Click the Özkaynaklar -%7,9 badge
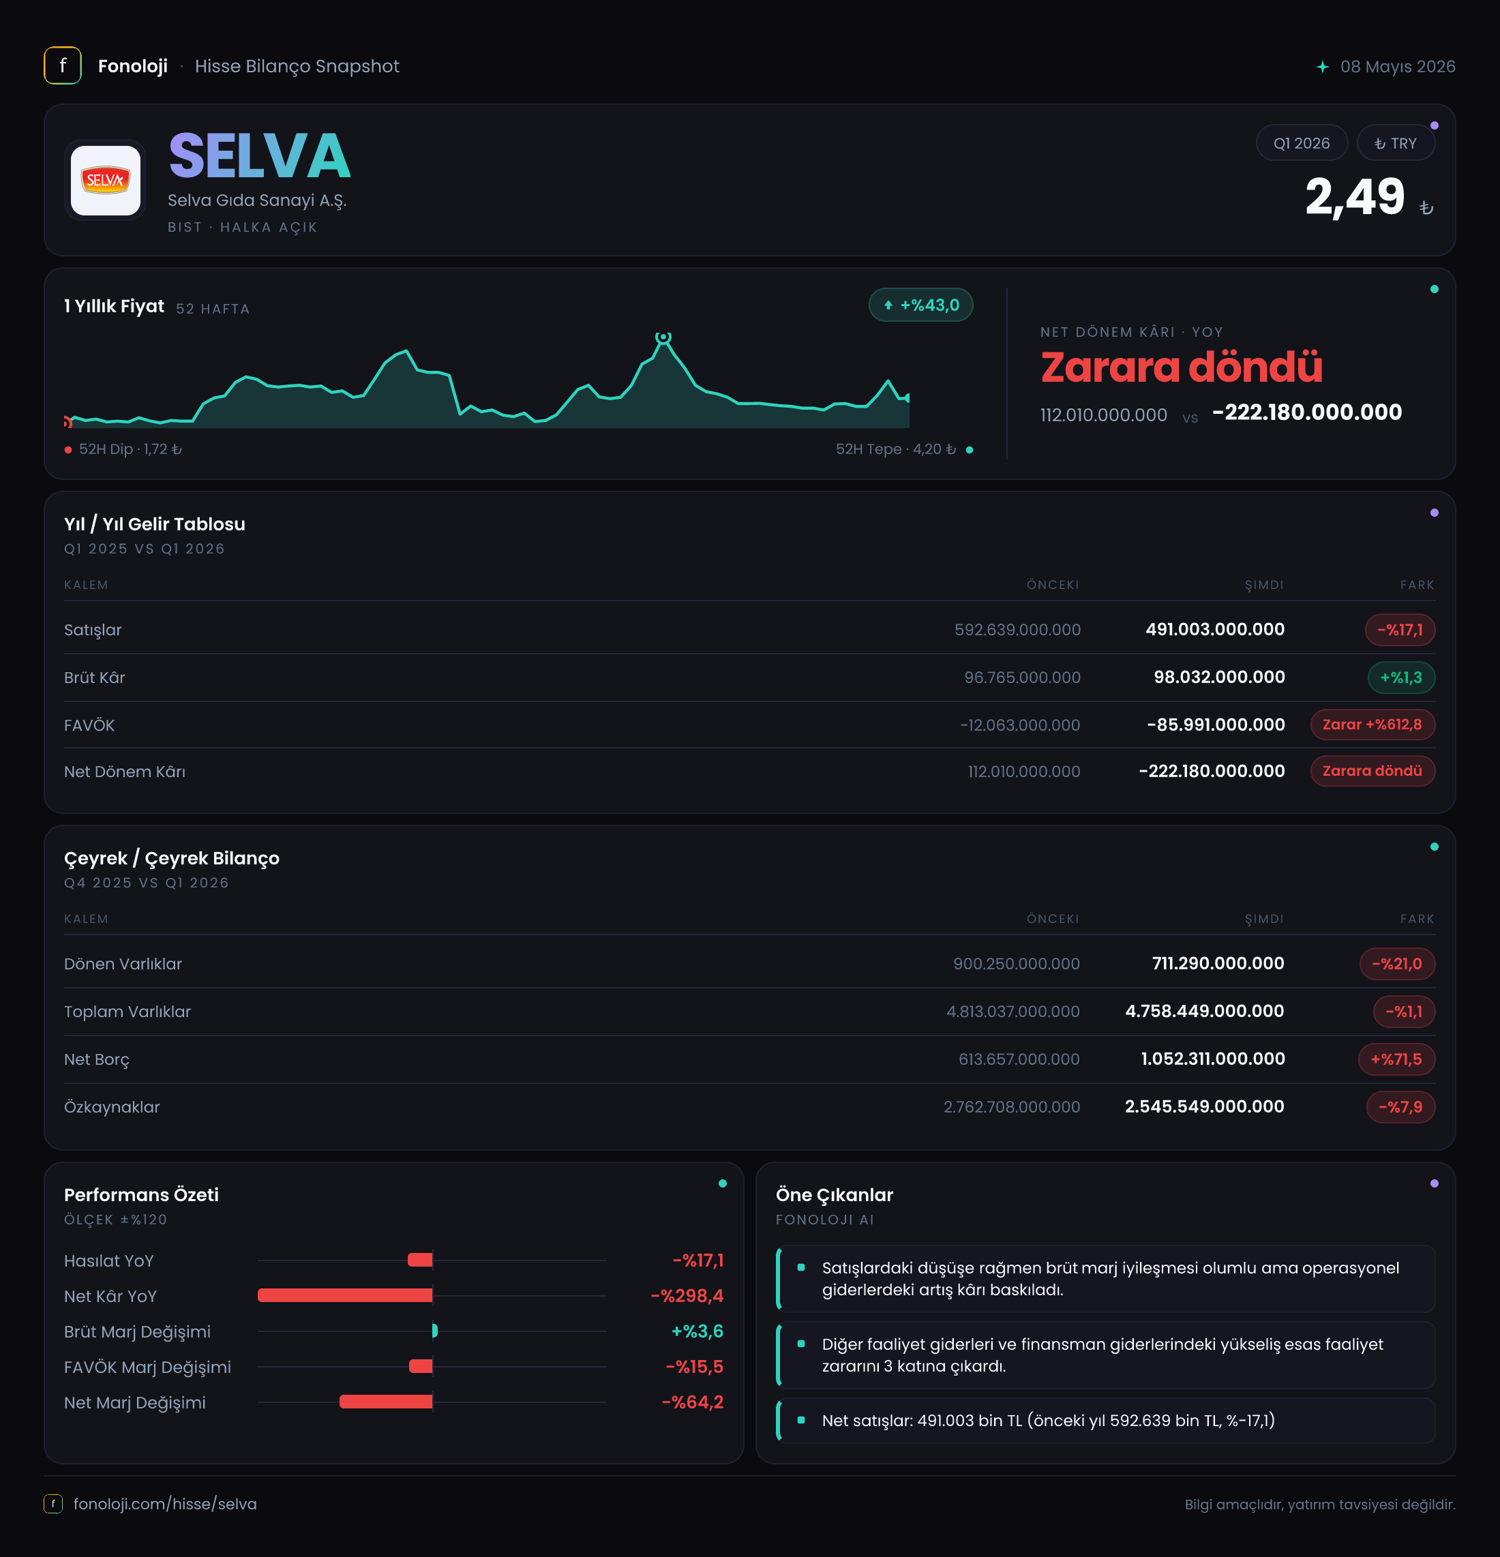 click(1400, 1106)
